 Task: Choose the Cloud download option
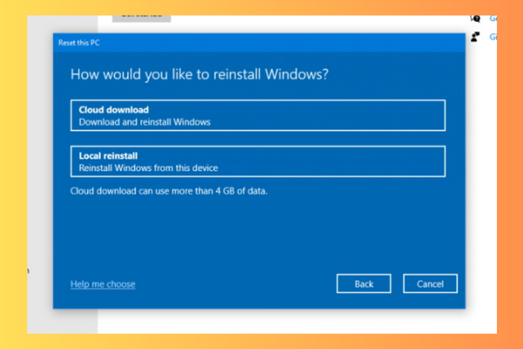click(258, 115)
